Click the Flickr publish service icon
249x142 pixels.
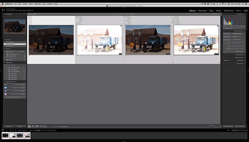click(5, 94)
